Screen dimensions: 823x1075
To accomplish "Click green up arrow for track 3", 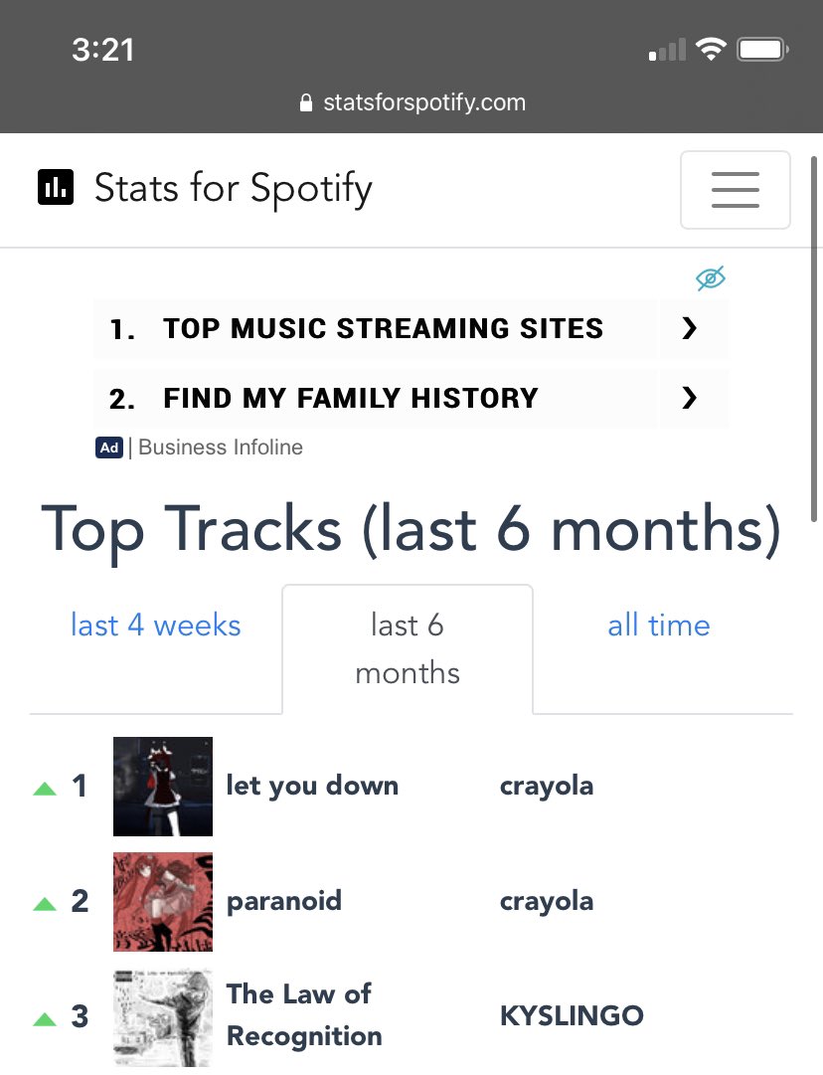I will (45, 1019).
